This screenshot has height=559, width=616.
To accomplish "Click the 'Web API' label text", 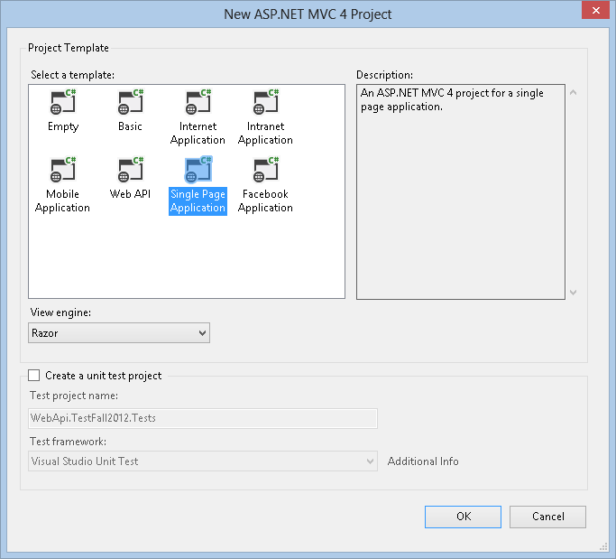I will point(130,194).
